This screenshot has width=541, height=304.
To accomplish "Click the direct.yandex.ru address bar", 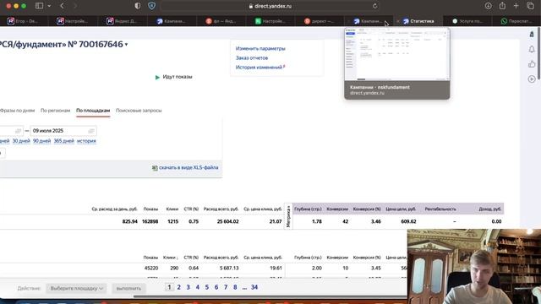I will click(270, 6).
